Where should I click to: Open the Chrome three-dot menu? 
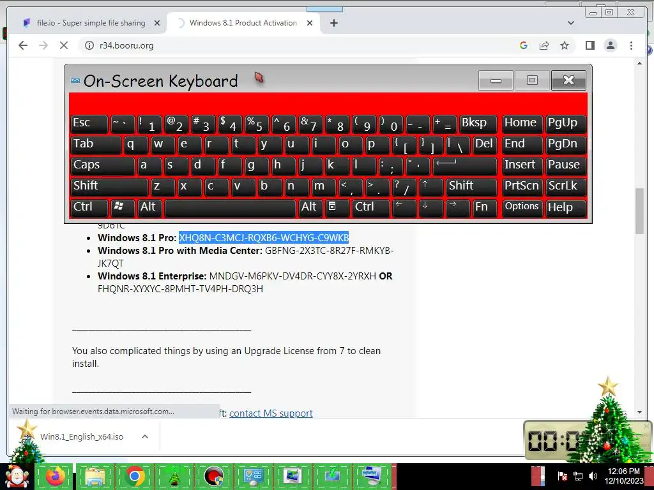(631, 45)
